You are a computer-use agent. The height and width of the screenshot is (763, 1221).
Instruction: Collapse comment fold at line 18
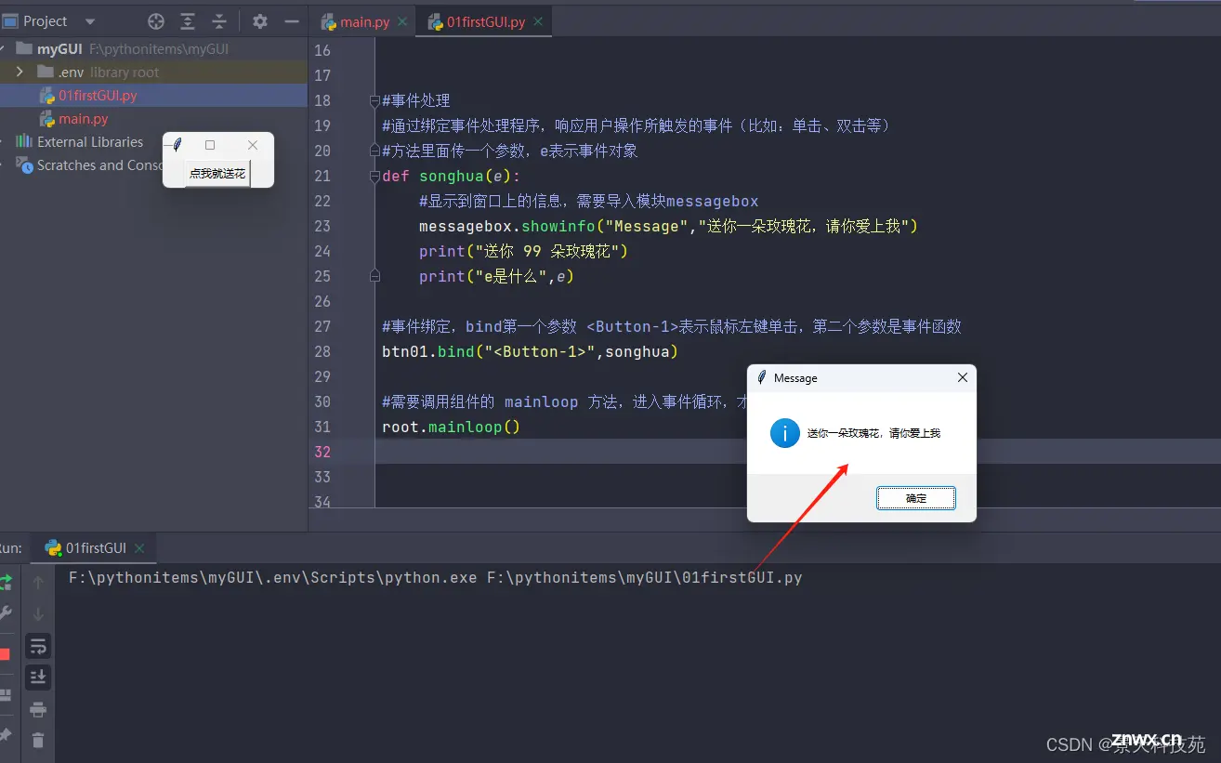point(374,100)
